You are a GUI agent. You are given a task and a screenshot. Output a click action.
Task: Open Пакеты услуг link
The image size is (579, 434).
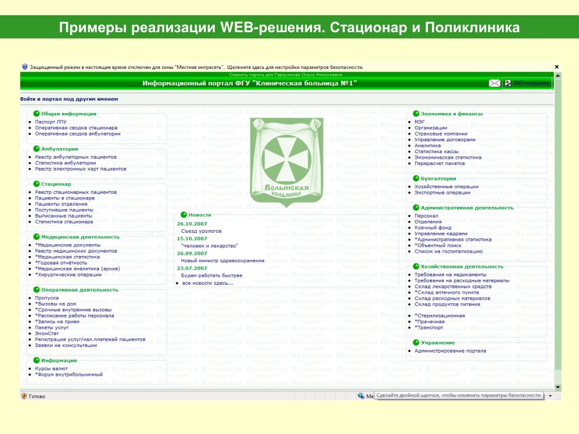pos(52,327)
